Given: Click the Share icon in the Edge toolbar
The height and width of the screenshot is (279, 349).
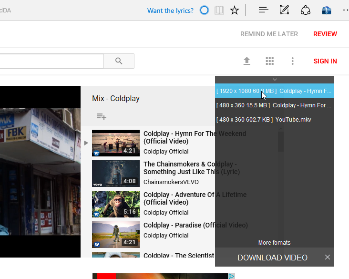Looking at the screenshot, I should pos(305,10).
